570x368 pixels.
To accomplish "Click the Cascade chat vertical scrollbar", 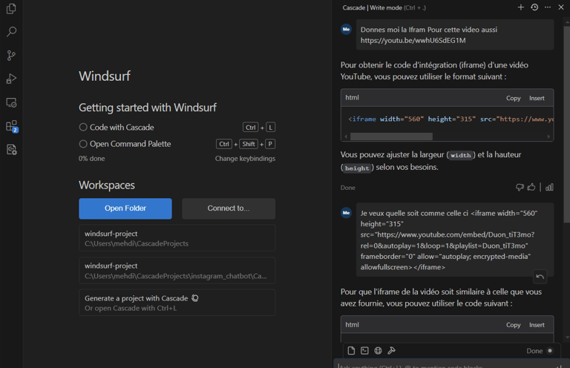I will point(566,123).
